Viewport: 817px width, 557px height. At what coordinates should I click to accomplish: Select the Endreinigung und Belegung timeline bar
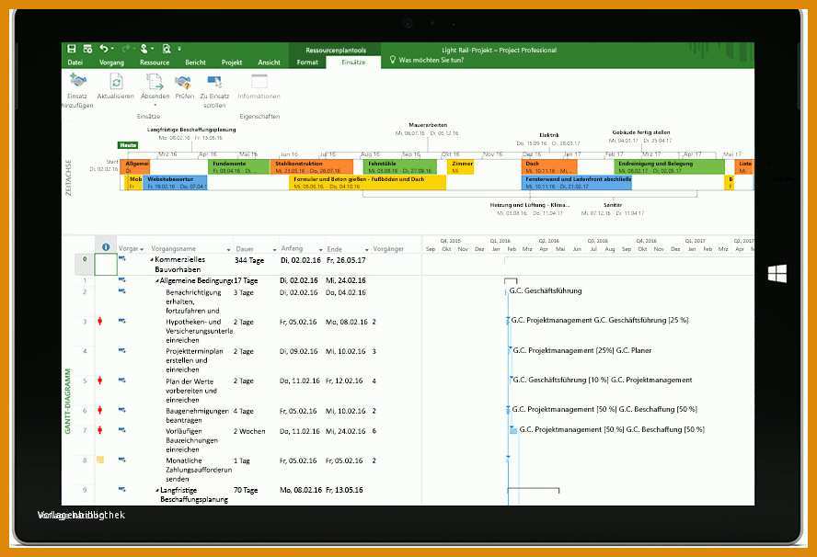pos(669,167)
